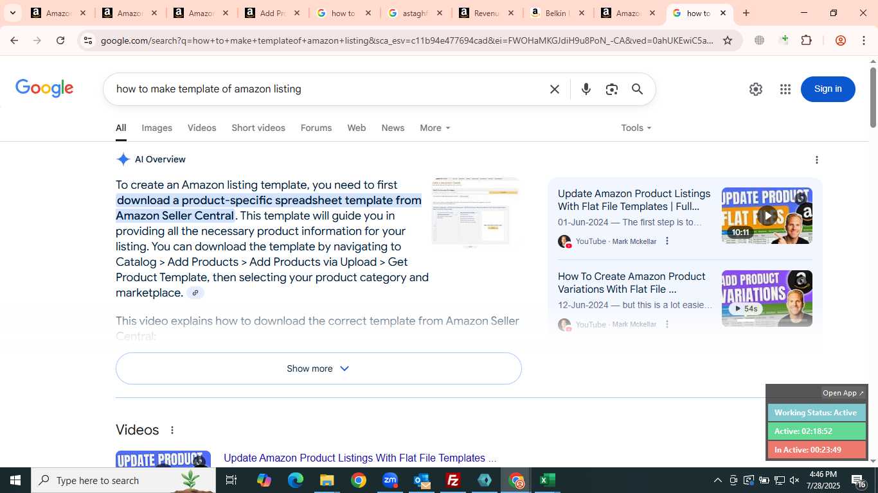Click in the Google search input field

pos(328,89)
